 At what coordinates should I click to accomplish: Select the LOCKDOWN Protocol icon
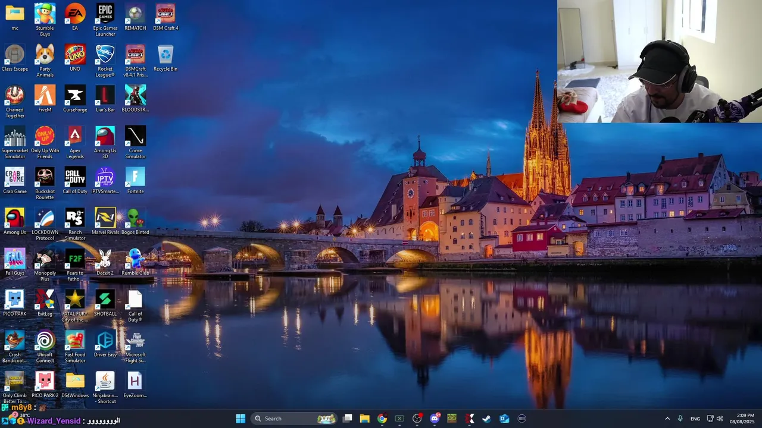45,224
